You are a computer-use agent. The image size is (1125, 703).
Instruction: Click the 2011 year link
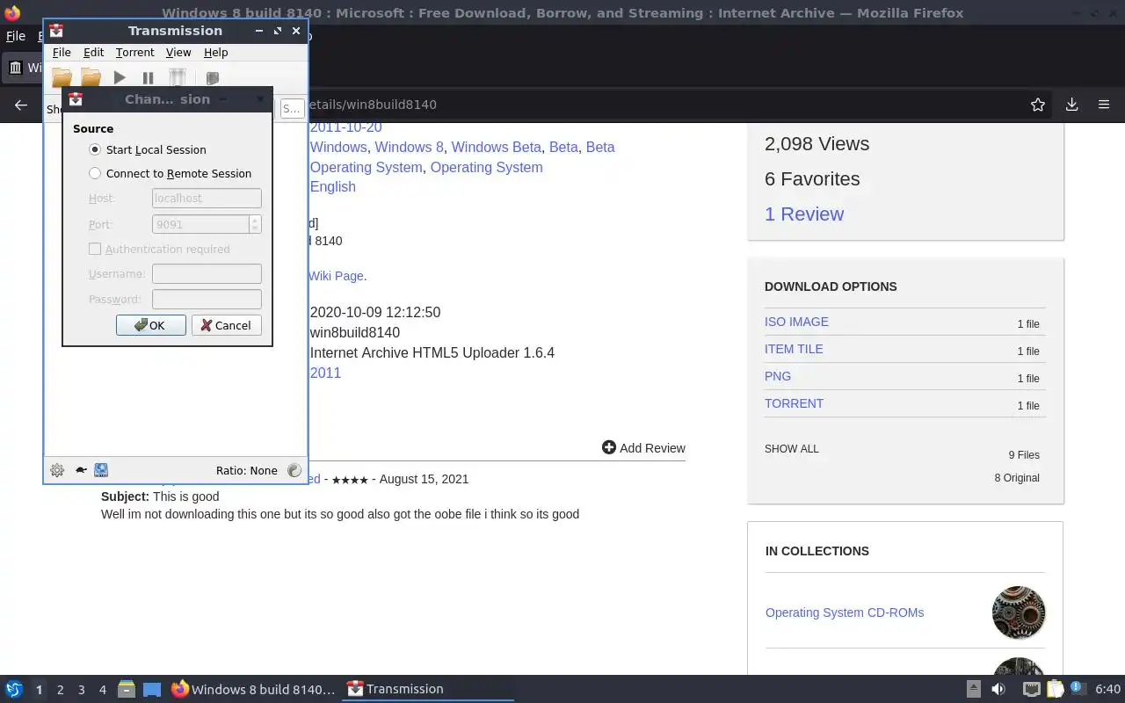pyautogui.click(x=325, y=373)
